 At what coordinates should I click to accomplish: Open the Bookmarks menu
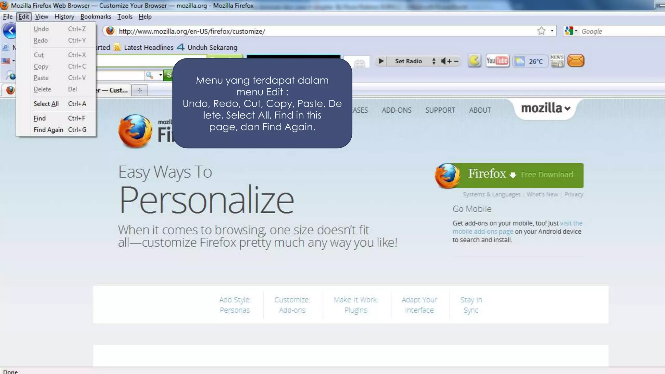(x=96, y=17)
